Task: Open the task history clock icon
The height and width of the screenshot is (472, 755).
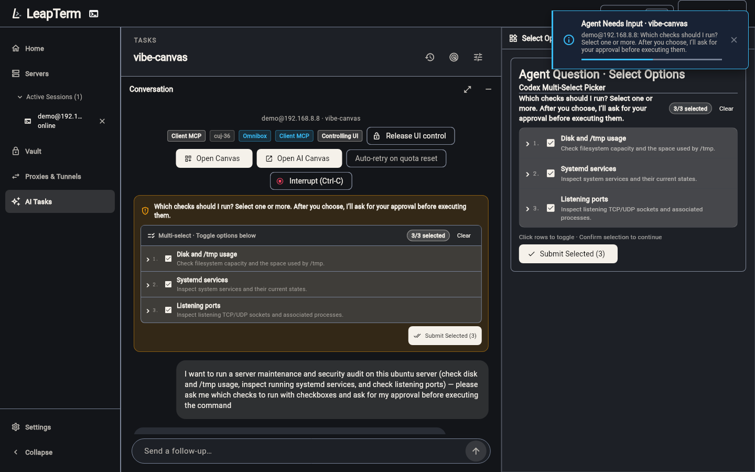Action: 430,57
